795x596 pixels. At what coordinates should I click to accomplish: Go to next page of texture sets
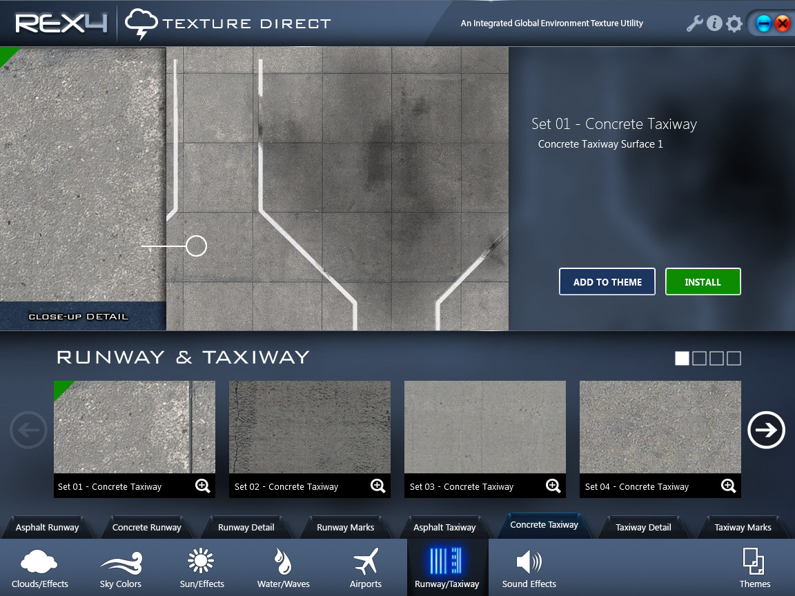pyautogui.click(x=766, y=430)
